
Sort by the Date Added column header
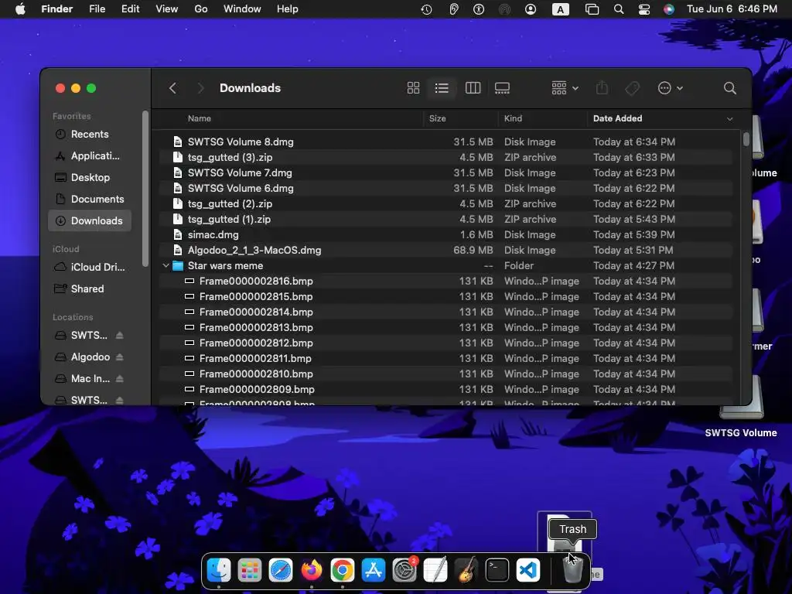(617, 118)
